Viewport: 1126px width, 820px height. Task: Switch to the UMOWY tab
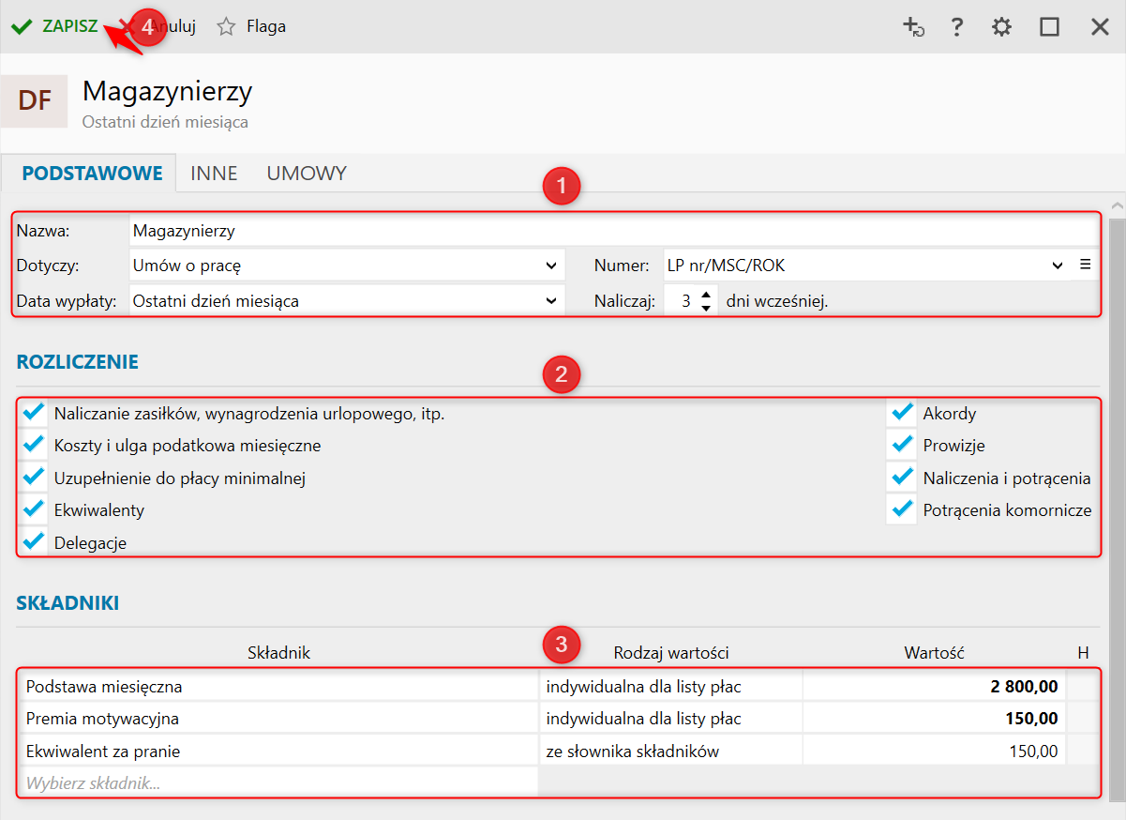click(307, 174)
